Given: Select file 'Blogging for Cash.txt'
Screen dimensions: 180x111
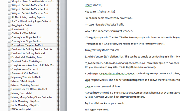Looking at the screenshot, I should (x=22, y=25).
